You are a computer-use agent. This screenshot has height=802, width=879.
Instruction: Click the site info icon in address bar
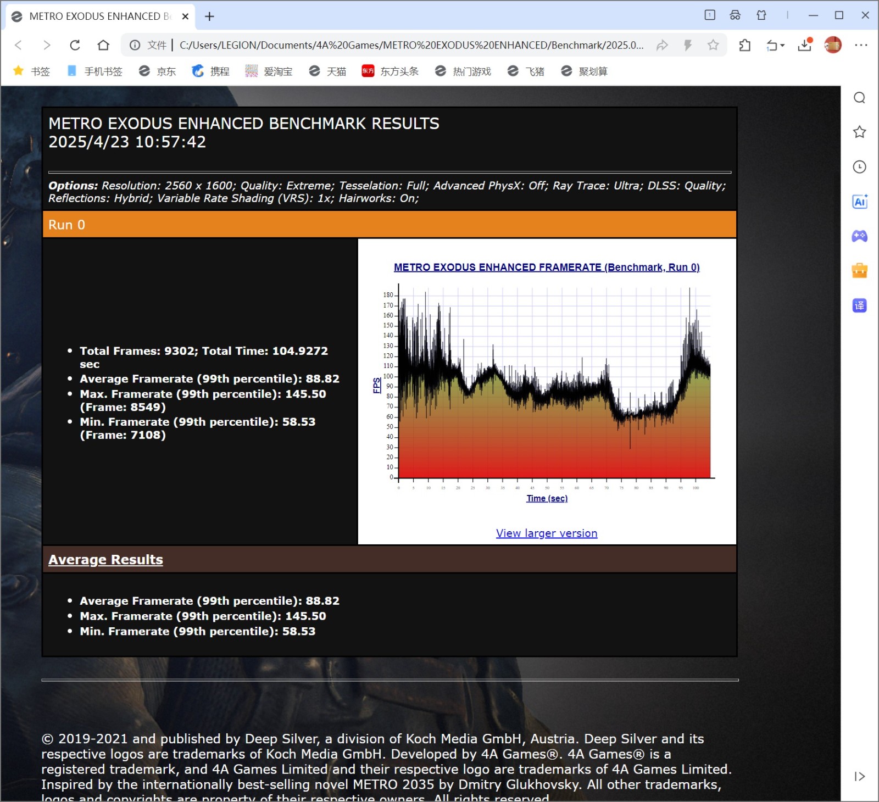(135, 45)
